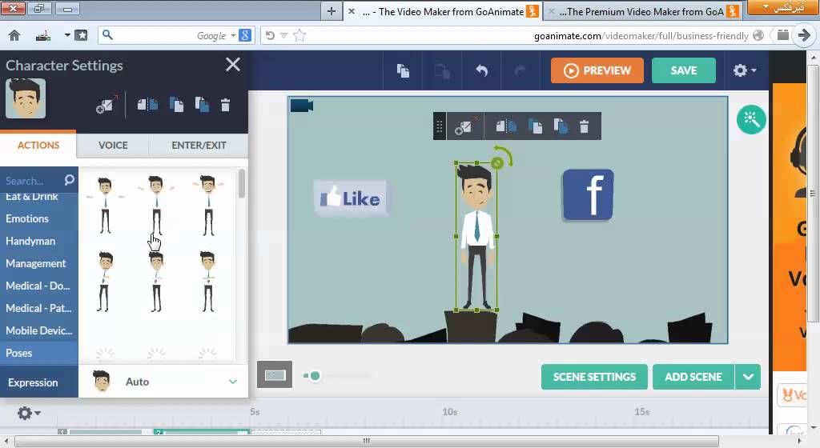
Task: Select the Like thumbs-up prop on stage
Action: click(351, 198)
